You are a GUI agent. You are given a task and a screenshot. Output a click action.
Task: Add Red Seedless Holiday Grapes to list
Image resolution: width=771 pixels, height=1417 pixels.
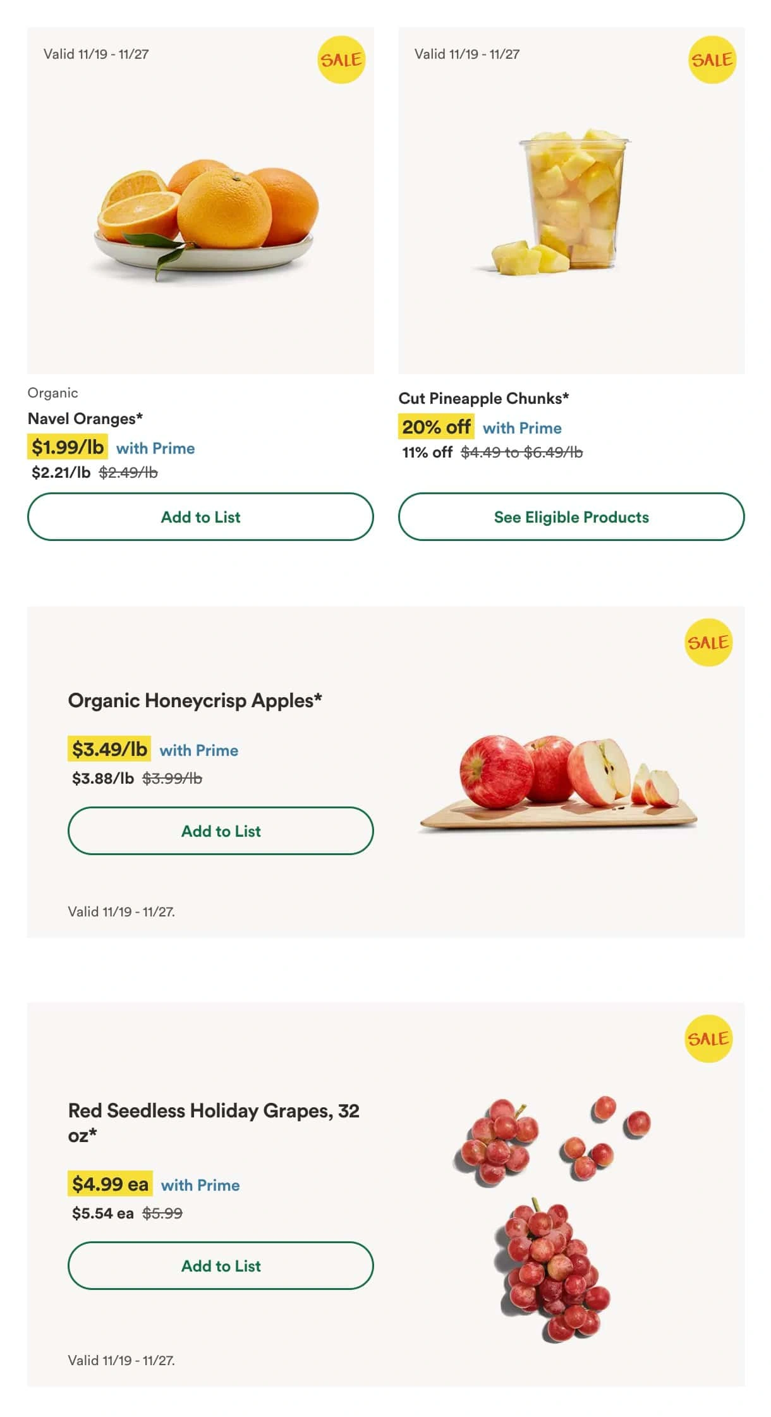[221, 1266]
